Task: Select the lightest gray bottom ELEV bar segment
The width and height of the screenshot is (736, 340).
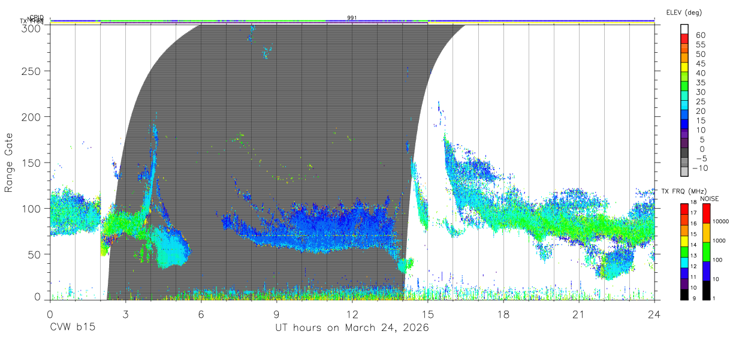Action: point(684,172)
